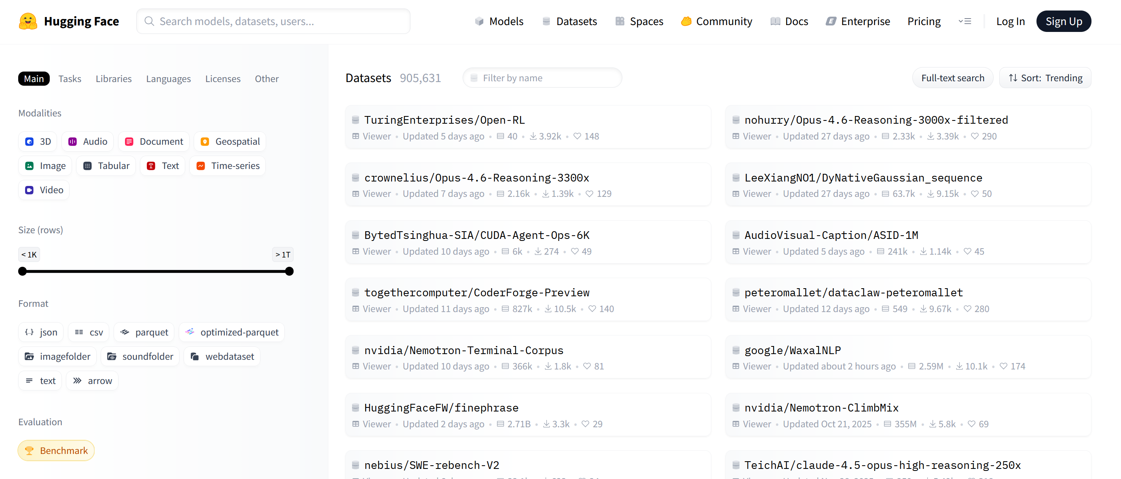Toggle the Tabular modality filter
The image size is (1121, 479).
106,166
